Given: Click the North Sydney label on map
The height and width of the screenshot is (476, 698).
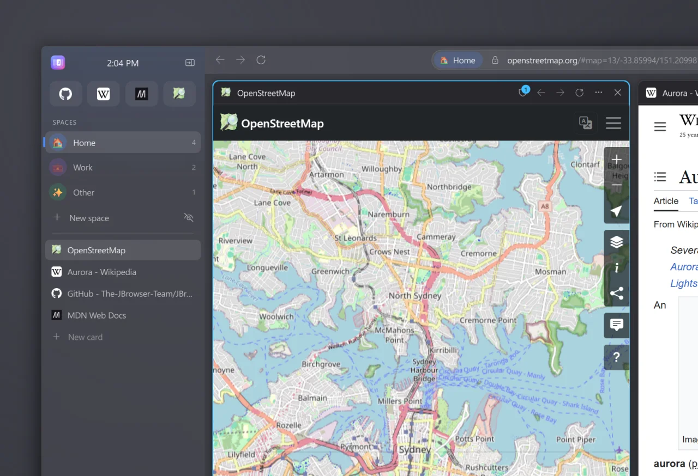Looking at the screenshot, I should [415, 296].
